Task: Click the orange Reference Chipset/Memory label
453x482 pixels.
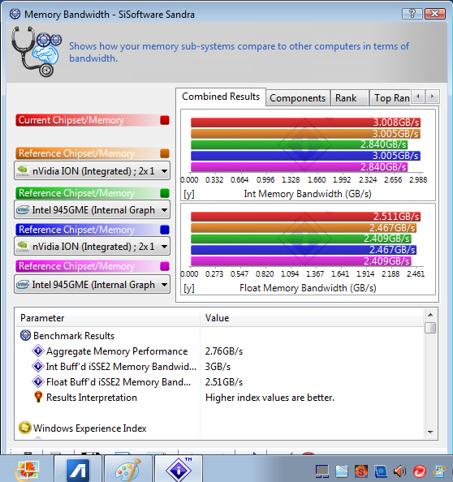Action: [76, 153]
